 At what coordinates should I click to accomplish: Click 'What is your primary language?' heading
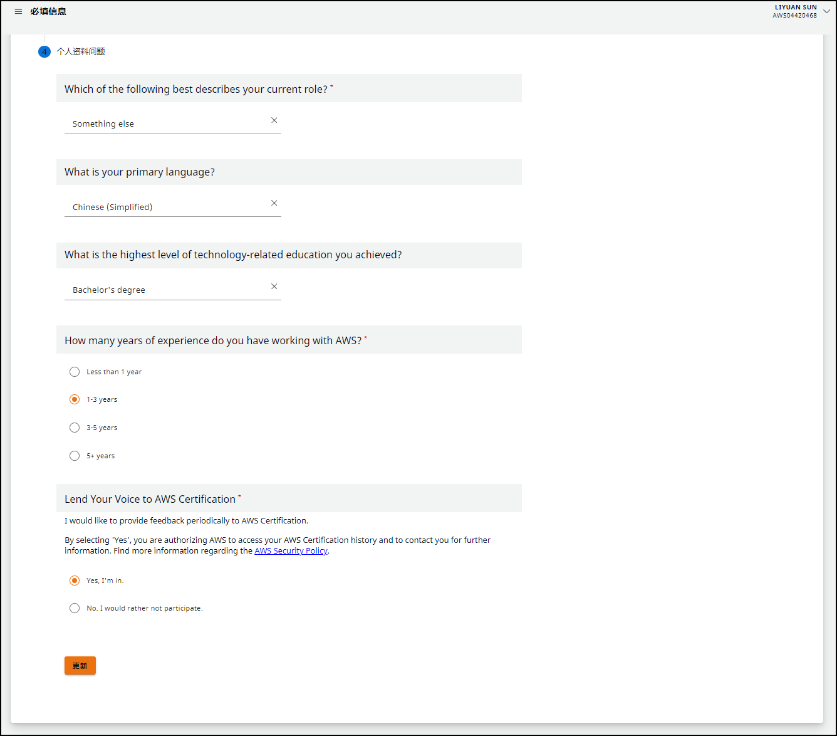pyautogui.click(x=140, y=172)
